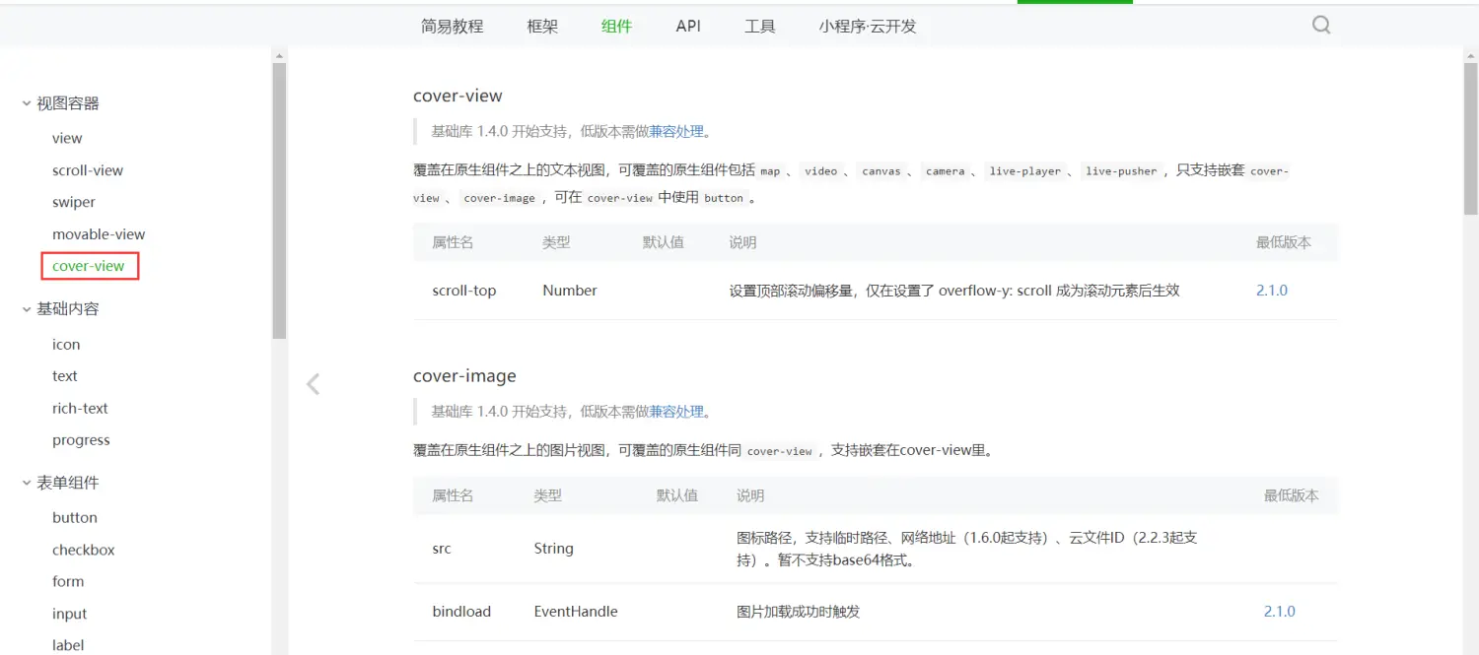Open the 简易教程 tab
Viewport: 1479px width, 655px height.
(452, 27)
